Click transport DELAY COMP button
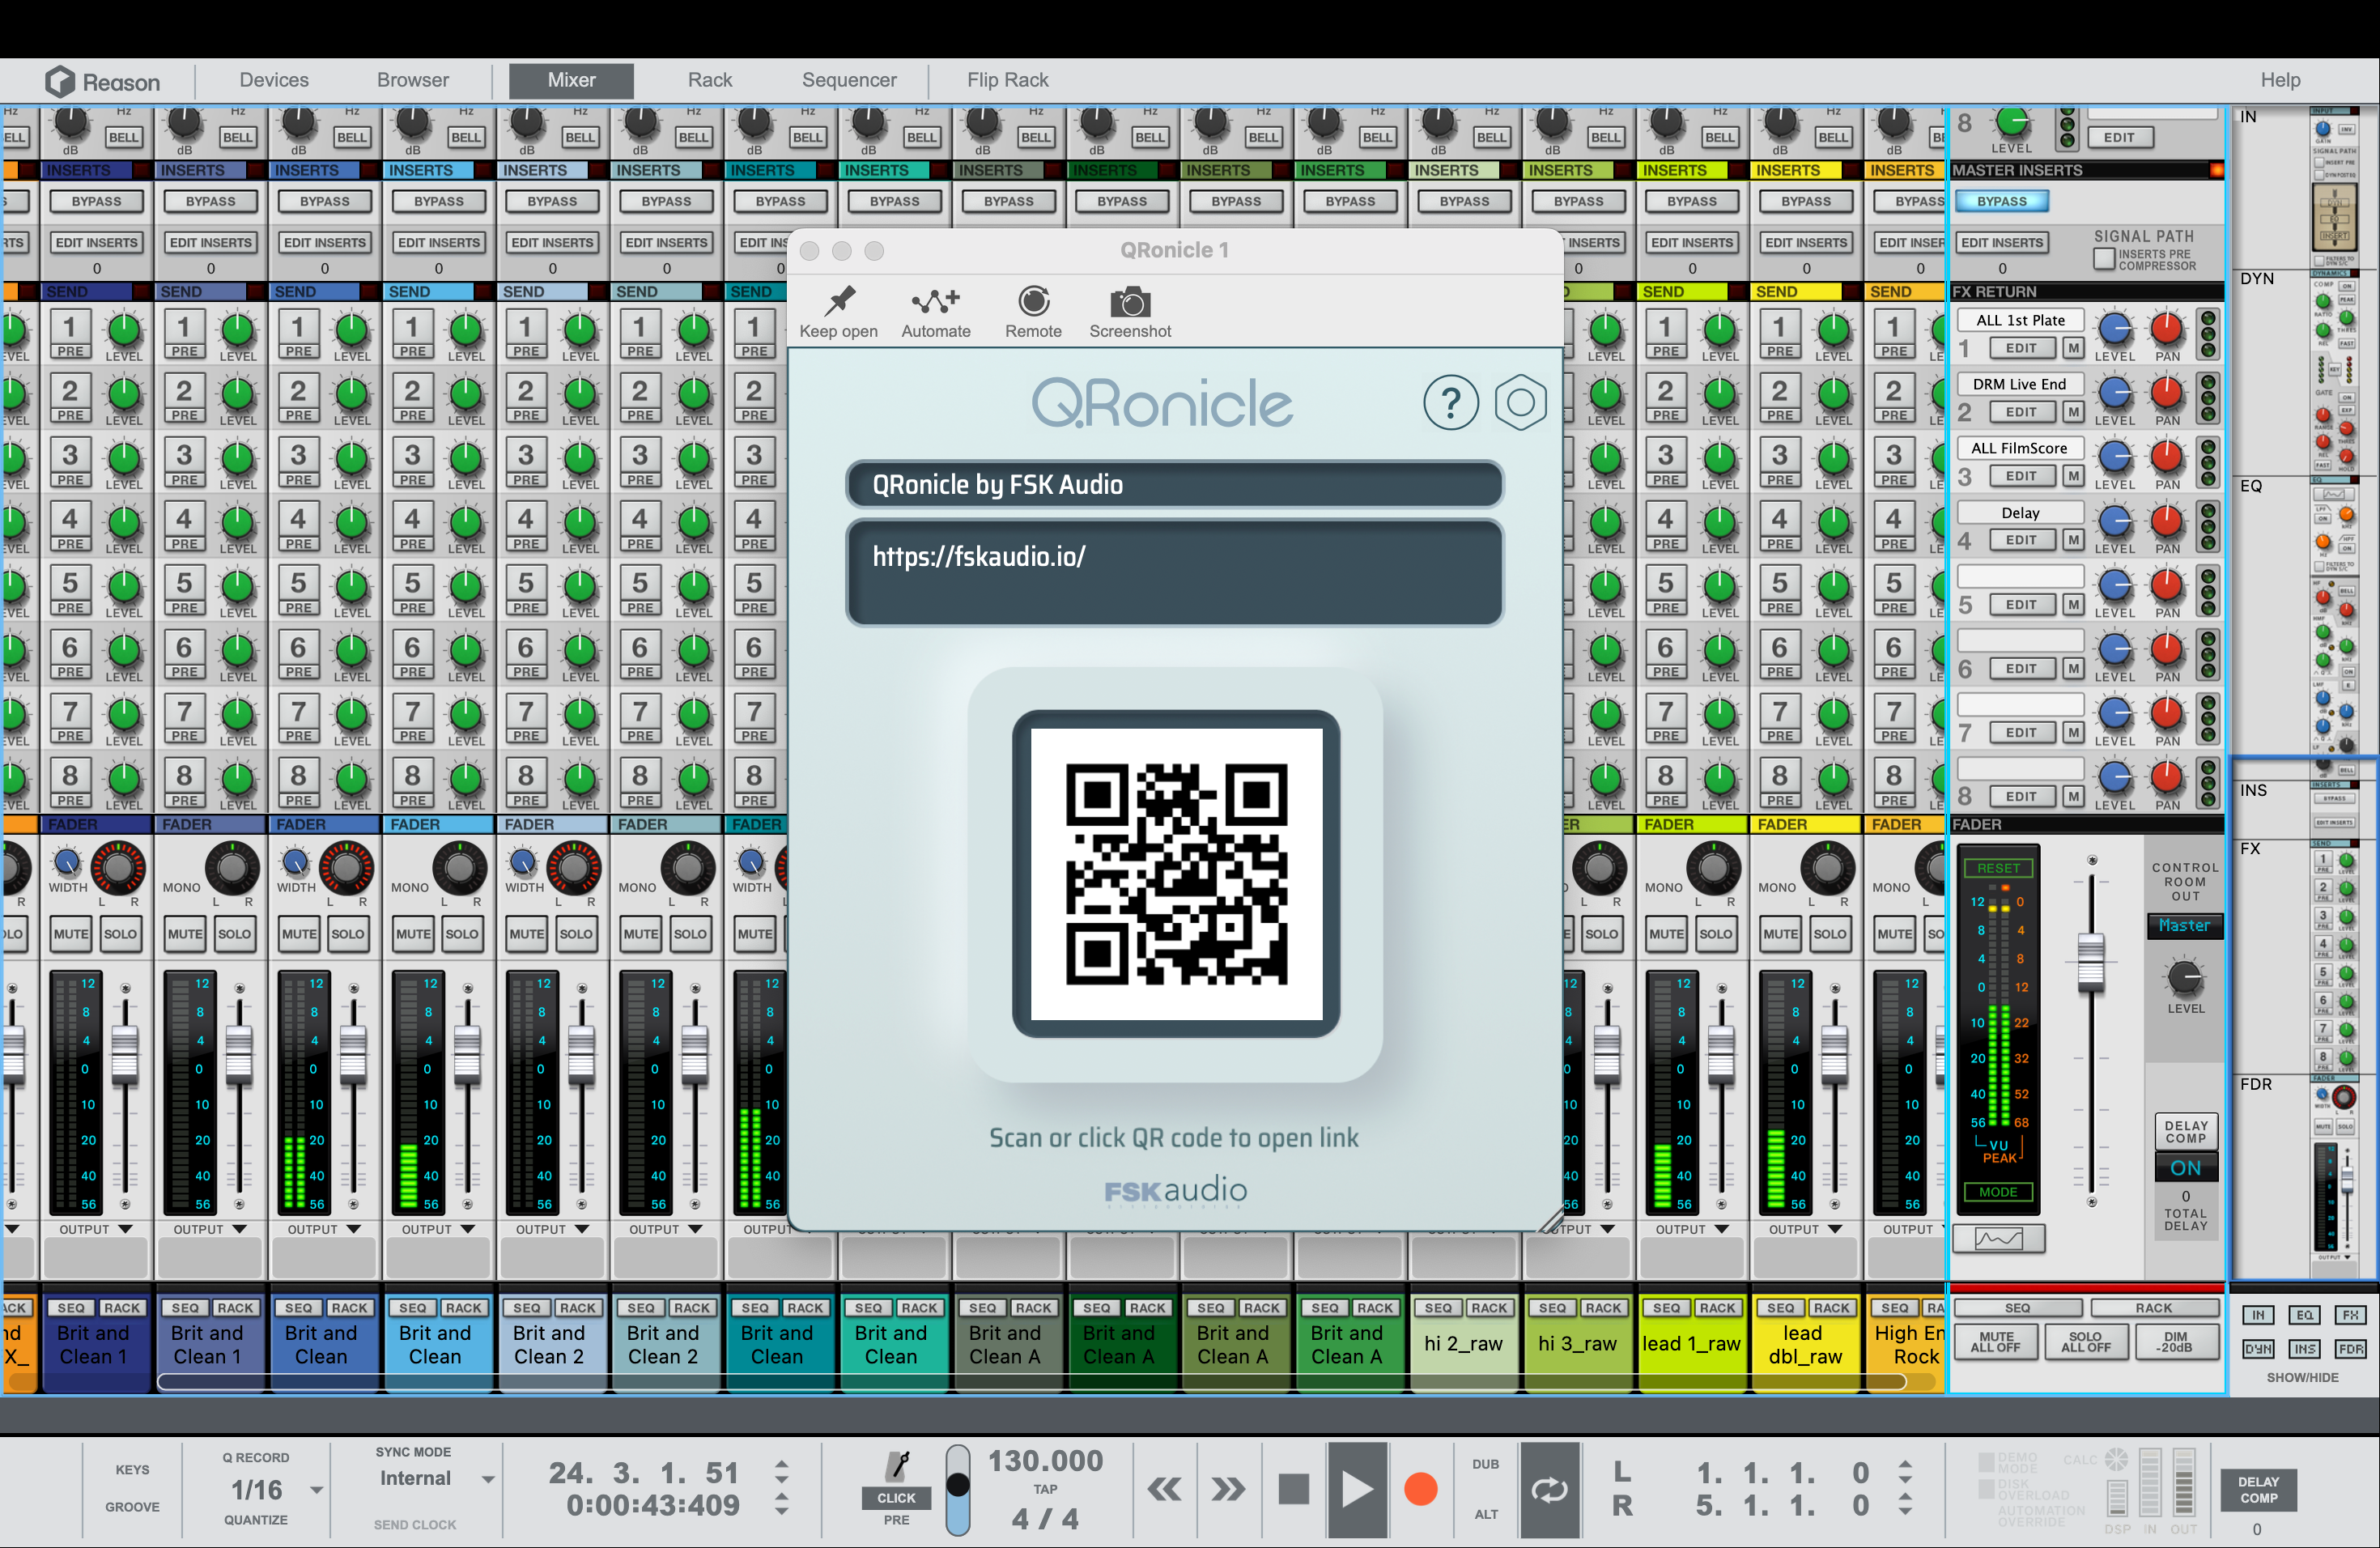2380x1548 pixels. point(2258,1490)
